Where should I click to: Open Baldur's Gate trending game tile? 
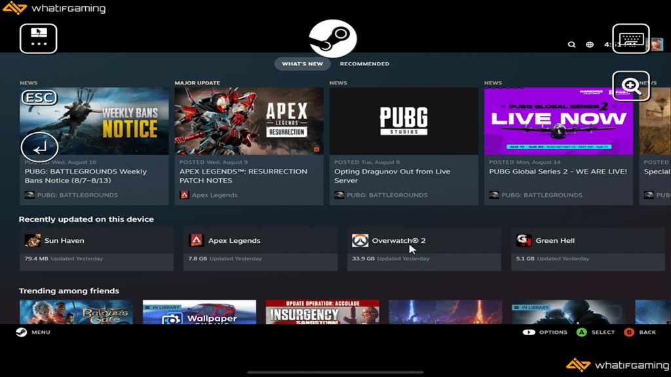tap(76, 312)
